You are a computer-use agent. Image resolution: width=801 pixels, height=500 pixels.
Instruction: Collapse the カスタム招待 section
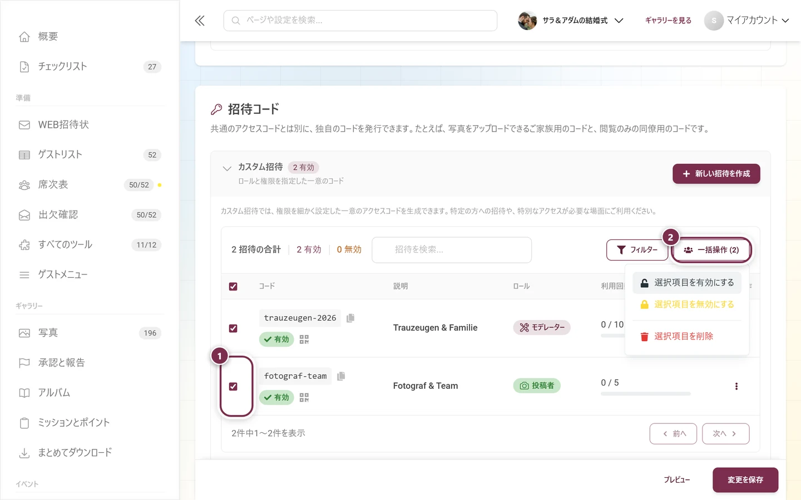tap(226, 168)
